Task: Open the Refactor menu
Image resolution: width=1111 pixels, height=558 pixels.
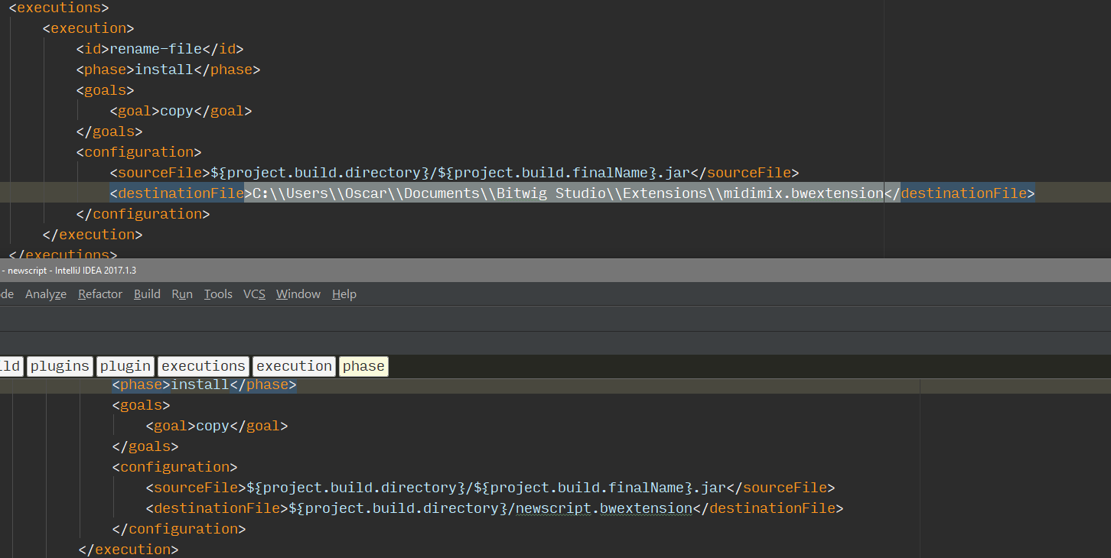Action: pos(100,294)
